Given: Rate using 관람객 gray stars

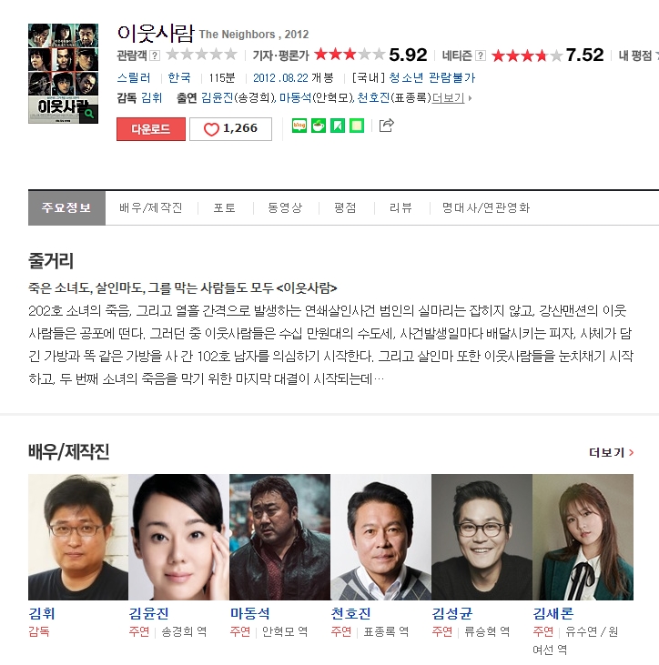Looking at the screenshot, I should 201,55.
